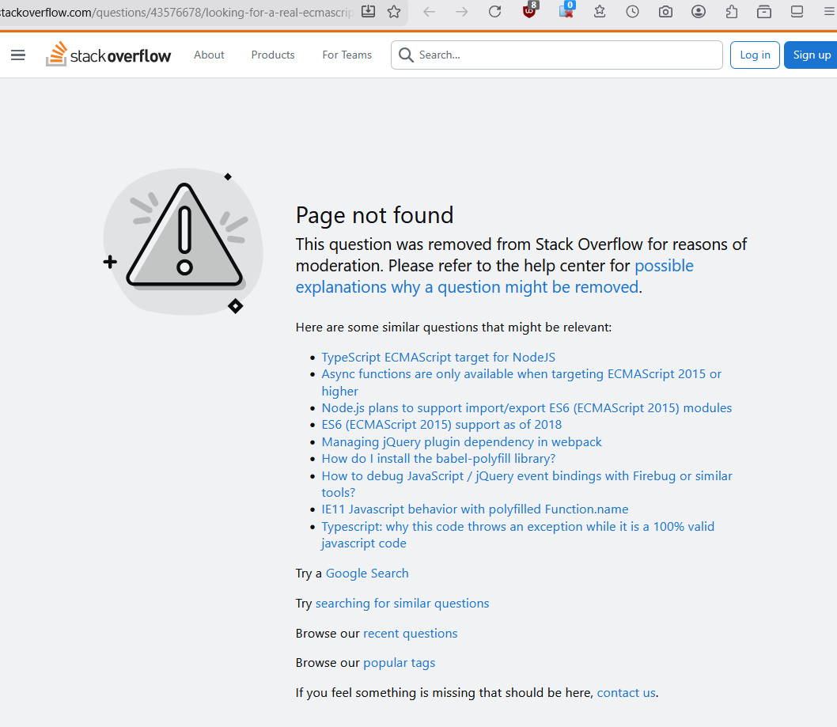837x727 pixels.
Task: Click the camera screenshot icon in toolbar
Action: (665, 12)
